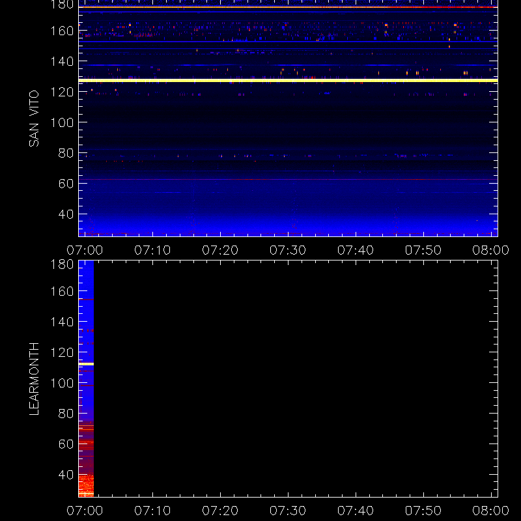This screenshot has width=521, height=521.
Task: Click 07:10 time label under SAN VITO plot
Action: [152, 250]
